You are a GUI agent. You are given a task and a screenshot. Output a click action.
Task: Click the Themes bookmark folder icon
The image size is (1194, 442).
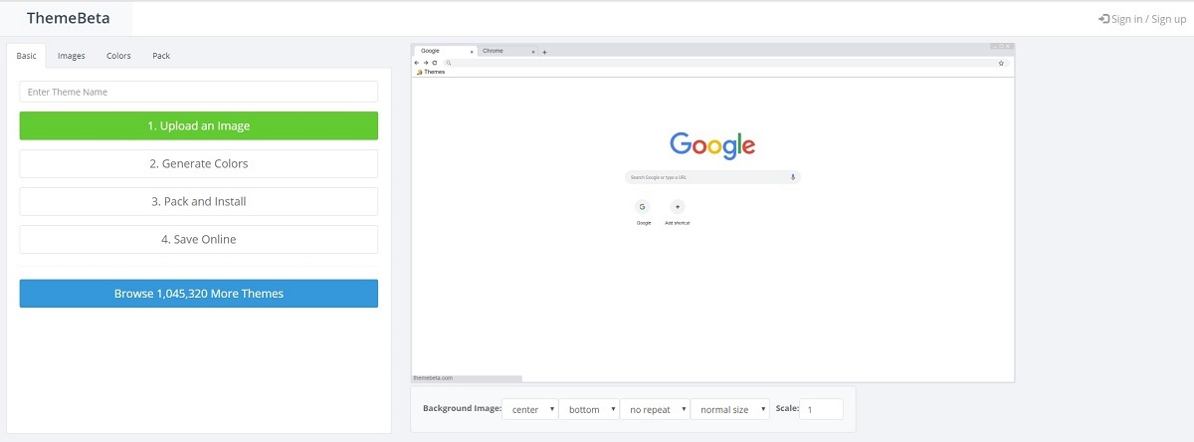[x=419, y=72]
